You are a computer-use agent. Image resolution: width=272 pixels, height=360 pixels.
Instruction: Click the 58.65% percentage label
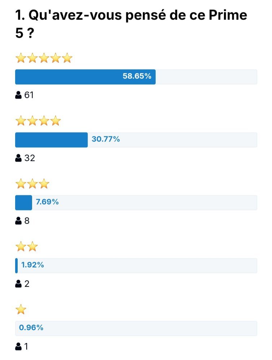(137, 76)
